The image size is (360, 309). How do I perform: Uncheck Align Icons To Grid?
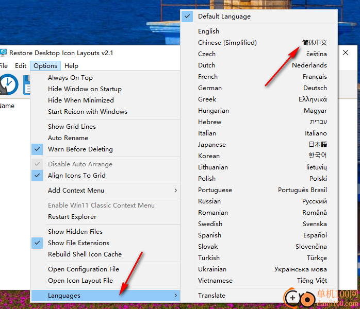pyautogui.click(x=106, y=176)
